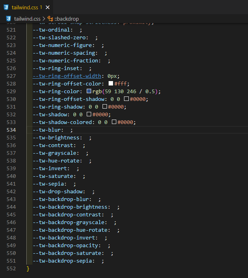The image size is (248, 278).
Task: Click the CSS file icon in breadcrumb
Action: [x=9, y=19]
